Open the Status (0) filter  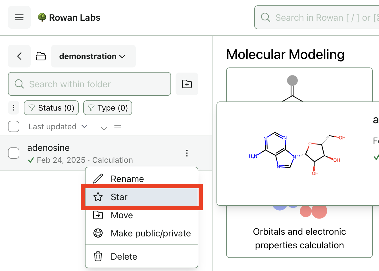click(51, 108)
